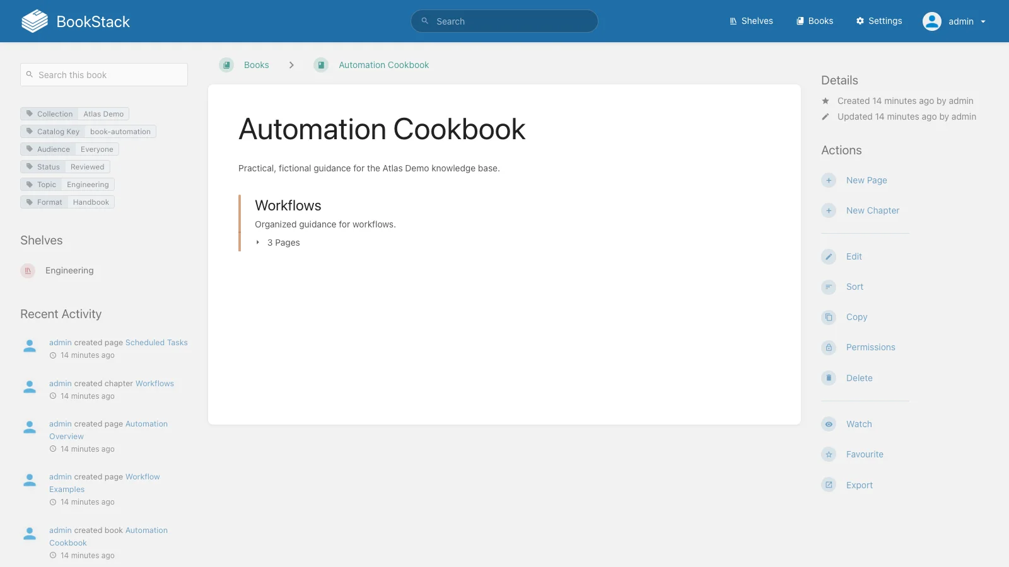
Task: Click the Export action link
Action: click(x=860, y=485)
